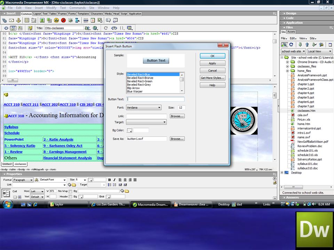Switch to the Forms tab in Insert bar

point(72,14)
